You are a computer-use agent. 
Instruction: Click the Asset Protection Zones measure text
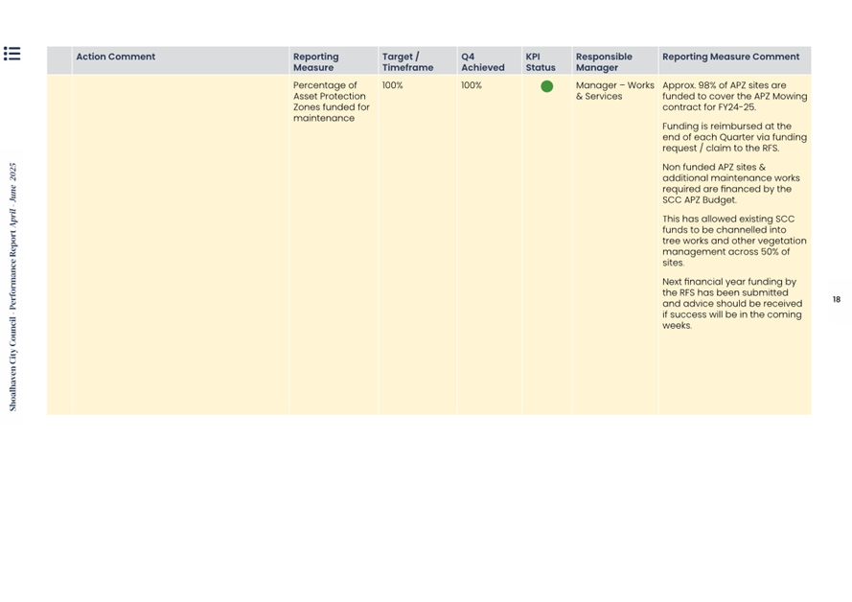pos(331,102)
